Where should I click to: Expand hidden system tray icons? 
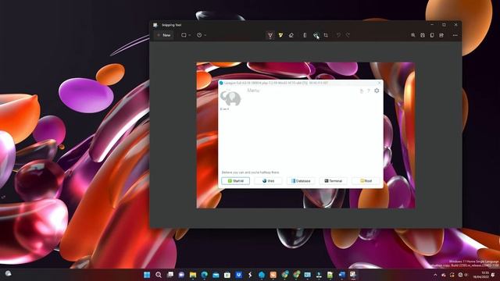pos(435,275)
